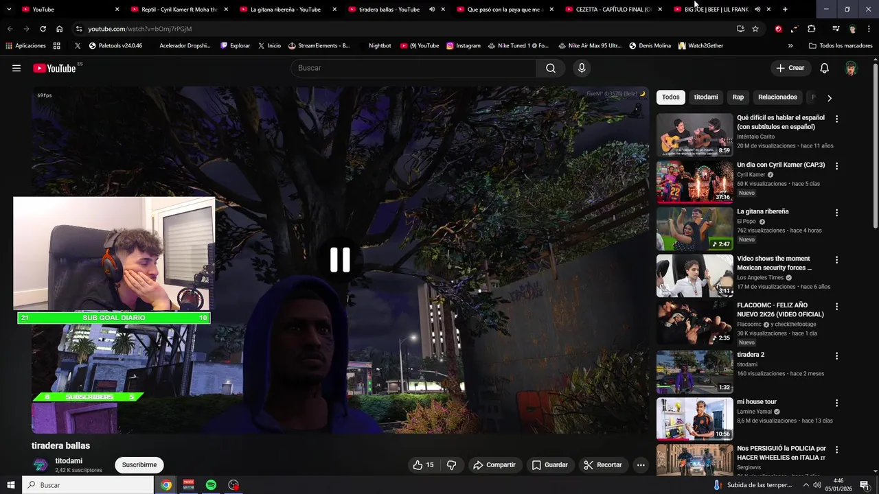Open options for Video shows the moment

click(836, 260)
